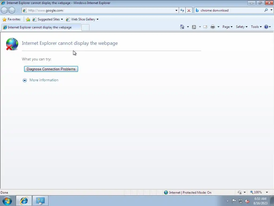Open the recent pages dropdown arrow

pyautogui.click(x=18, y=10)
